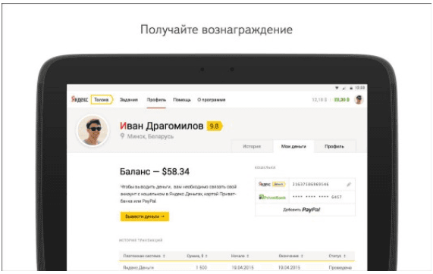This screenshot has height=274, width=433.
Task: Sort by Сумма, $ column
Action: pyautogui.click(x=197, y=256)
